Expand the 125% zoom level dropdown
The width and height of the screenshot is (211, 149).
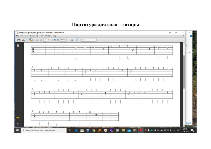67,40
